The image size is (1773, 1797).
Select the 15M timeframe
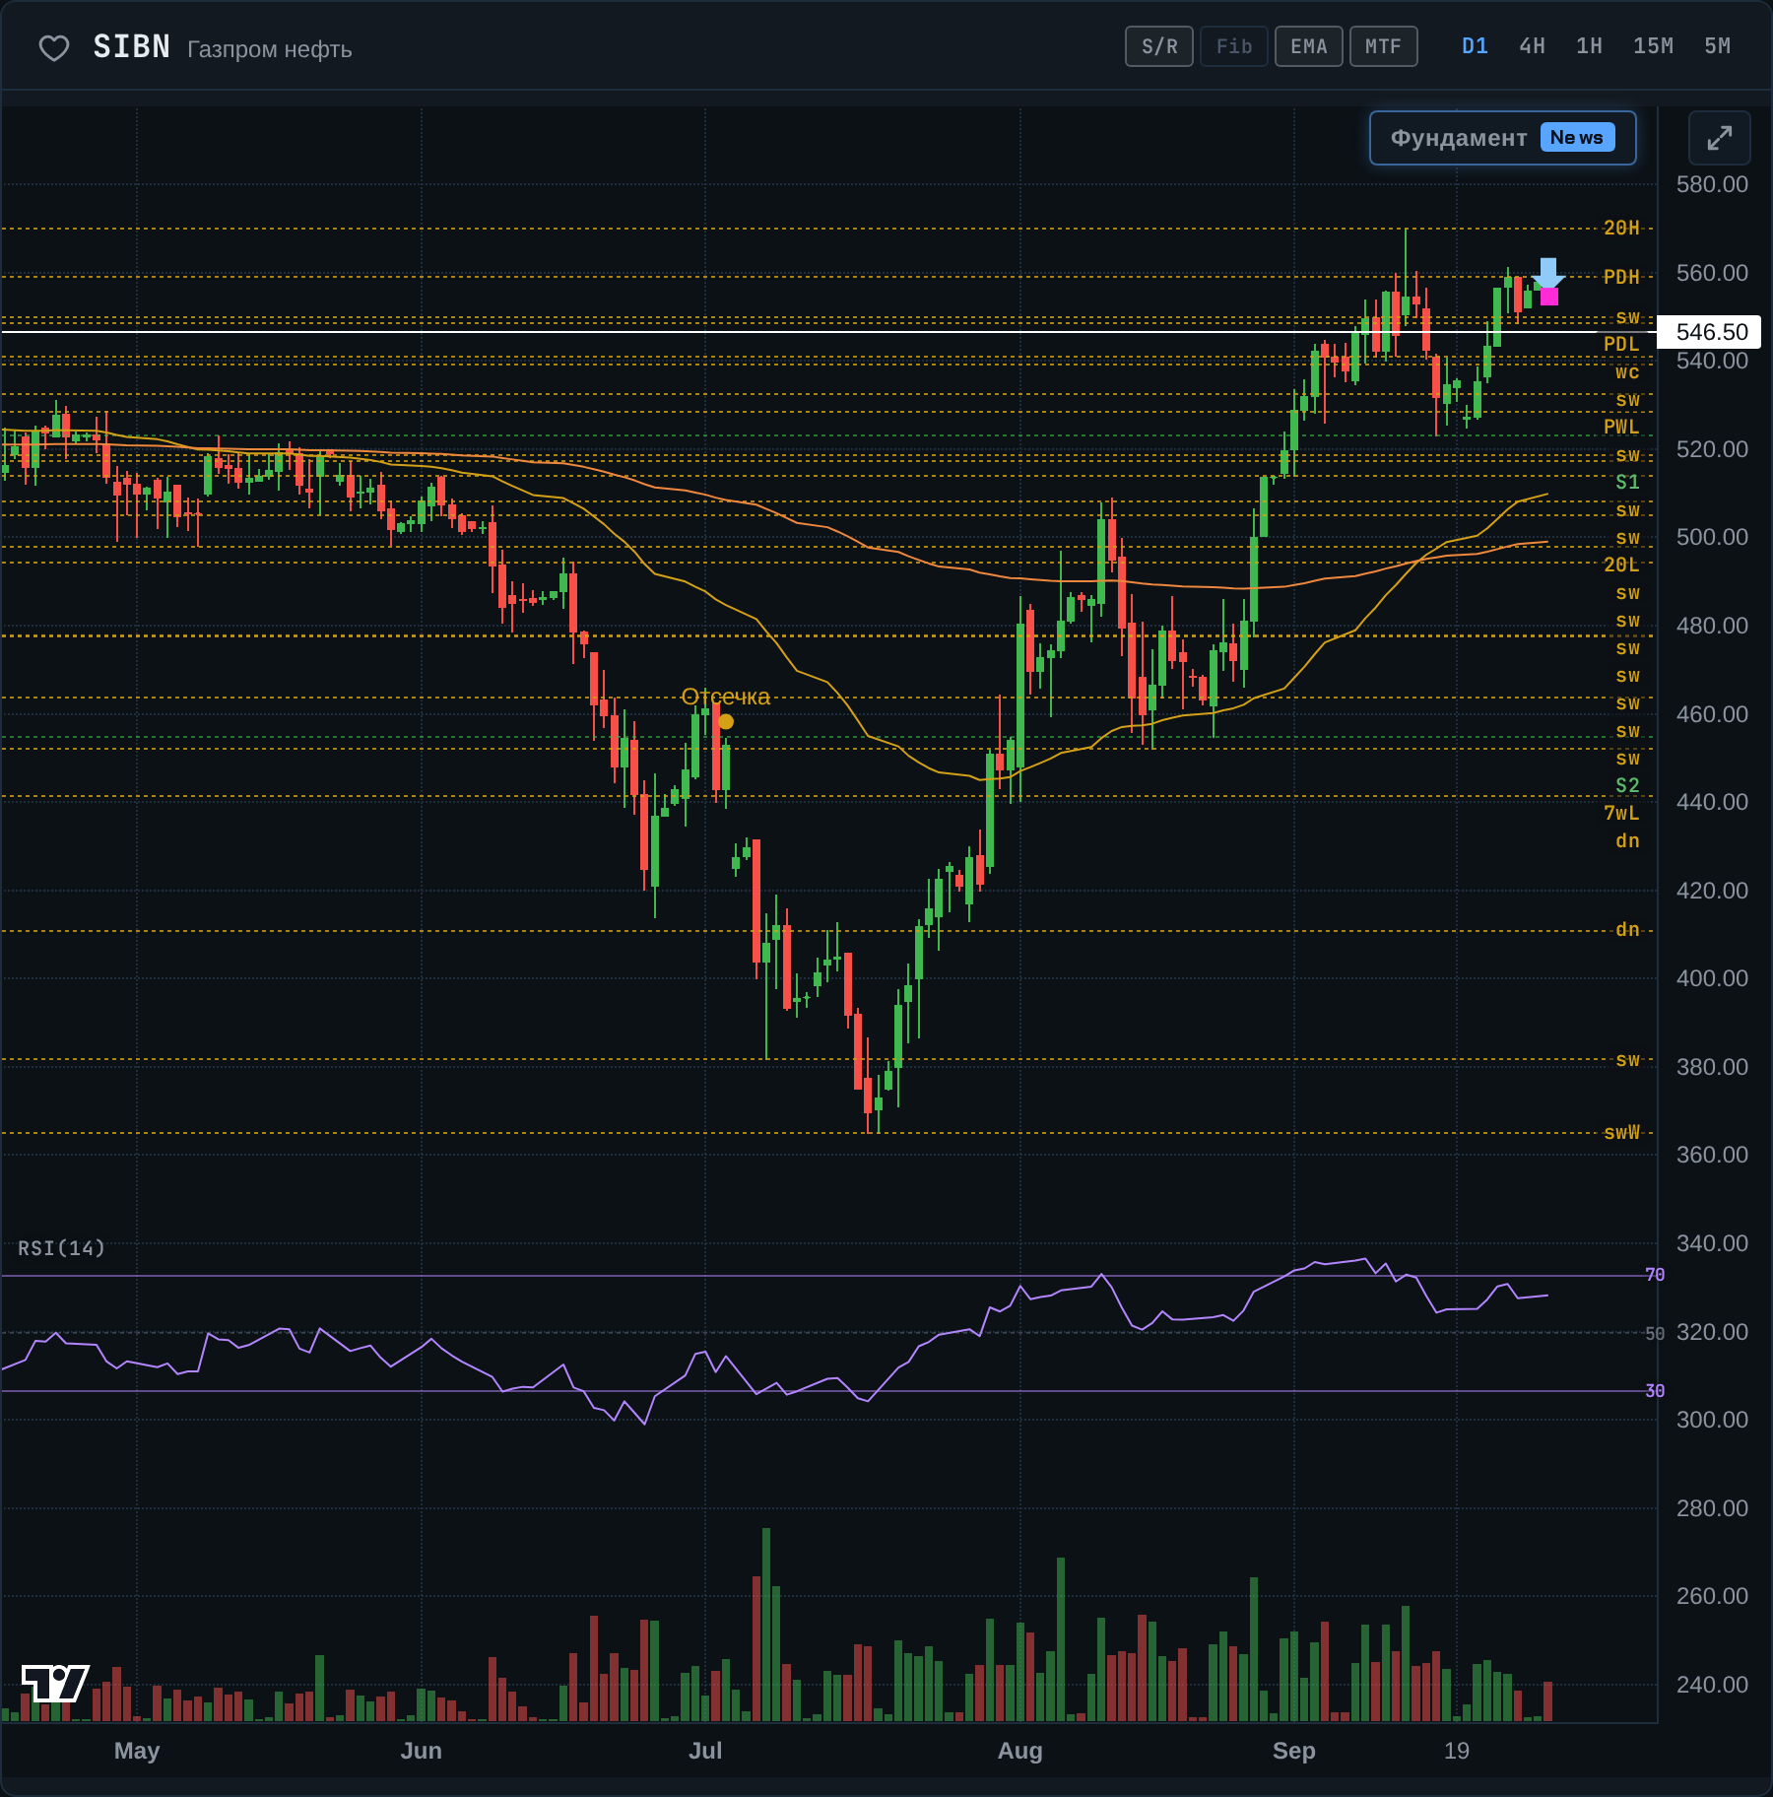click(x=1653, y=46)
